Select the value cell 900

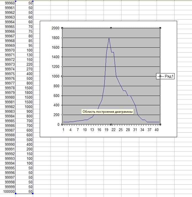point(24,111)
